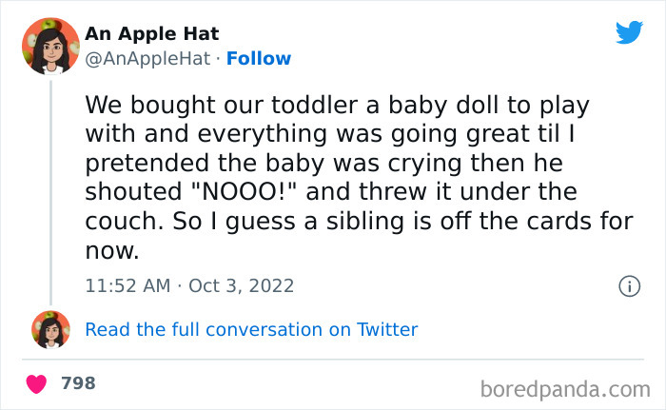Click the Twitter bird logo
This screenshot has height=410, width=666.
coord(629,33)
